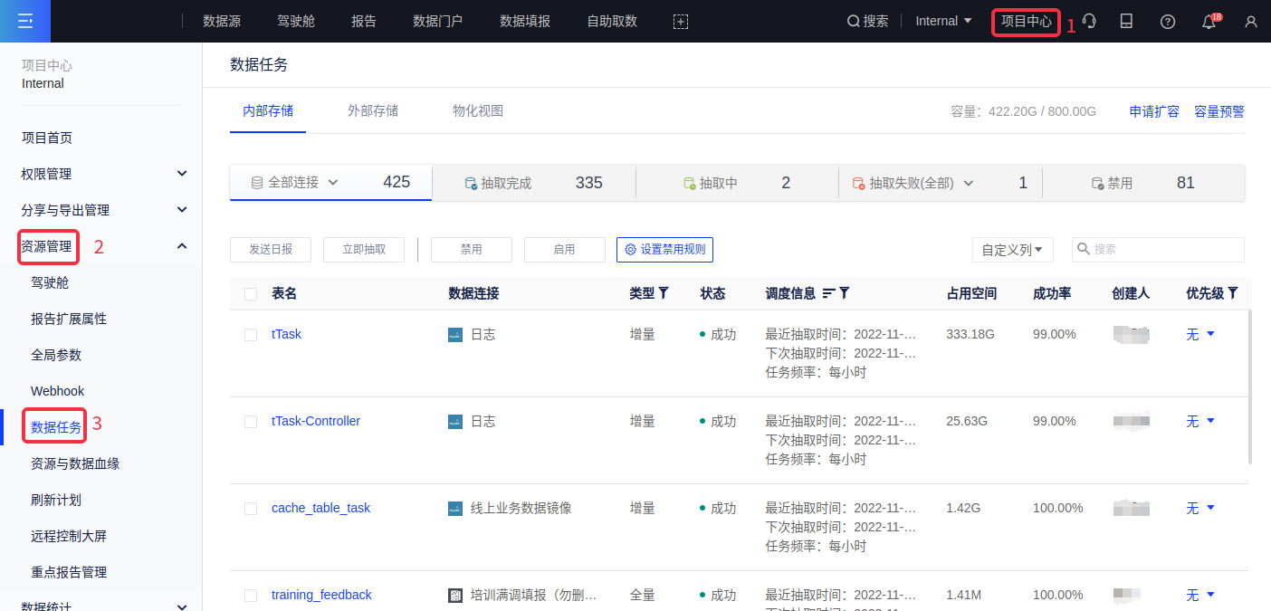Open the 自定义列 dropdown
1271x611 pixels.
(1011, 250)
